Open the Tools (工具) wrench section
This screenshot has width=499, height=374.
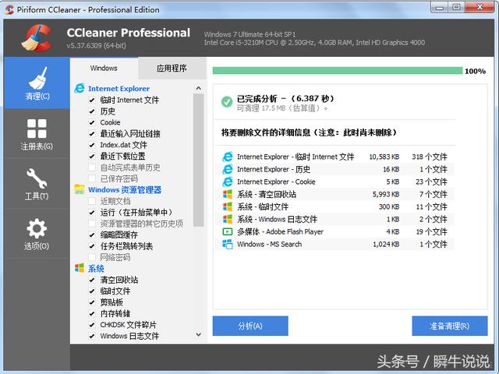point(37,184)
